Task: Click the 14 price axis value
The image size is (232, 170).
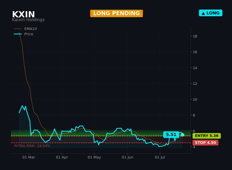Action: (195, 68)
